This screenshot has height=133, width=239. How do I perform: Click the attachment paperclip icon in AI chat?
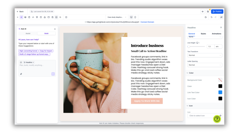[21, 74]
